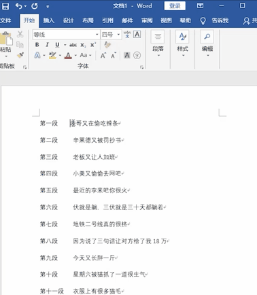The width and height of the screenshot is (257, 295).
Task: Switch to the 开始 tab
Action: pyautogui.click(x=29, y=20)
